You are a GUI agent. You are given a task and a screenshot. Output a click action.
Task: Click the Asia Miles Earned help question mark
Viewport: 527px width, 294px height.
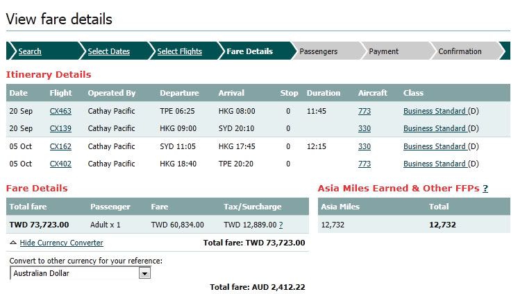click(x=485, y=189)
